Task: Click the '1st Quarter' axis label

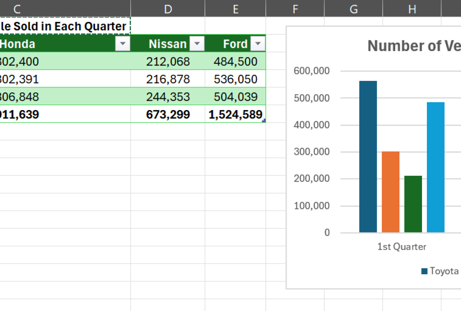Action: (x=402, y=247)
